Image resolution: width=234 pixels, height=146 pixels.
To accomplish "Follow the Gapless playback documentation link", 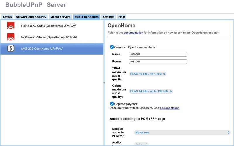I will pos(169,108).
